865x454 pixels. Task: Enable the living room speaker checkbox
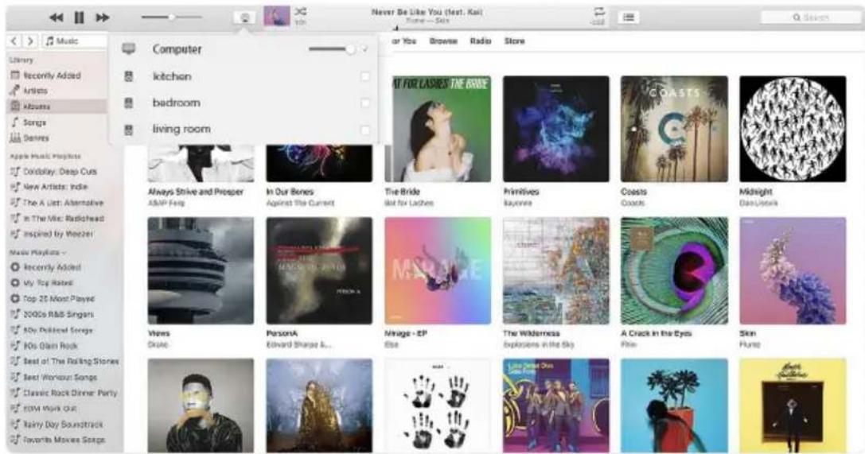[x=364, y=130]
